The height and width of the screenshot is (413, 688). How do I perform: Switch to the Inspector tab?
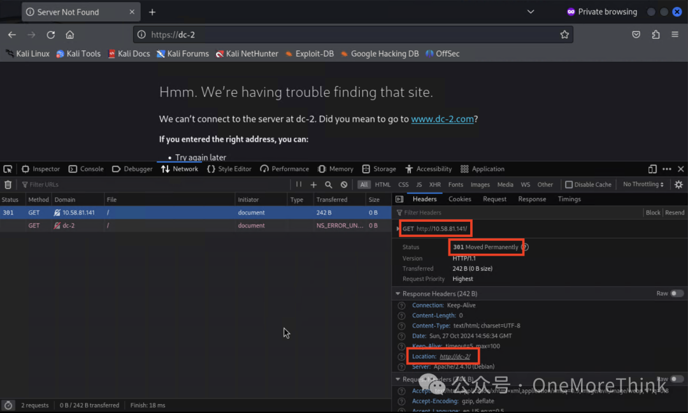pyautogui.click(x=41, y=169)
